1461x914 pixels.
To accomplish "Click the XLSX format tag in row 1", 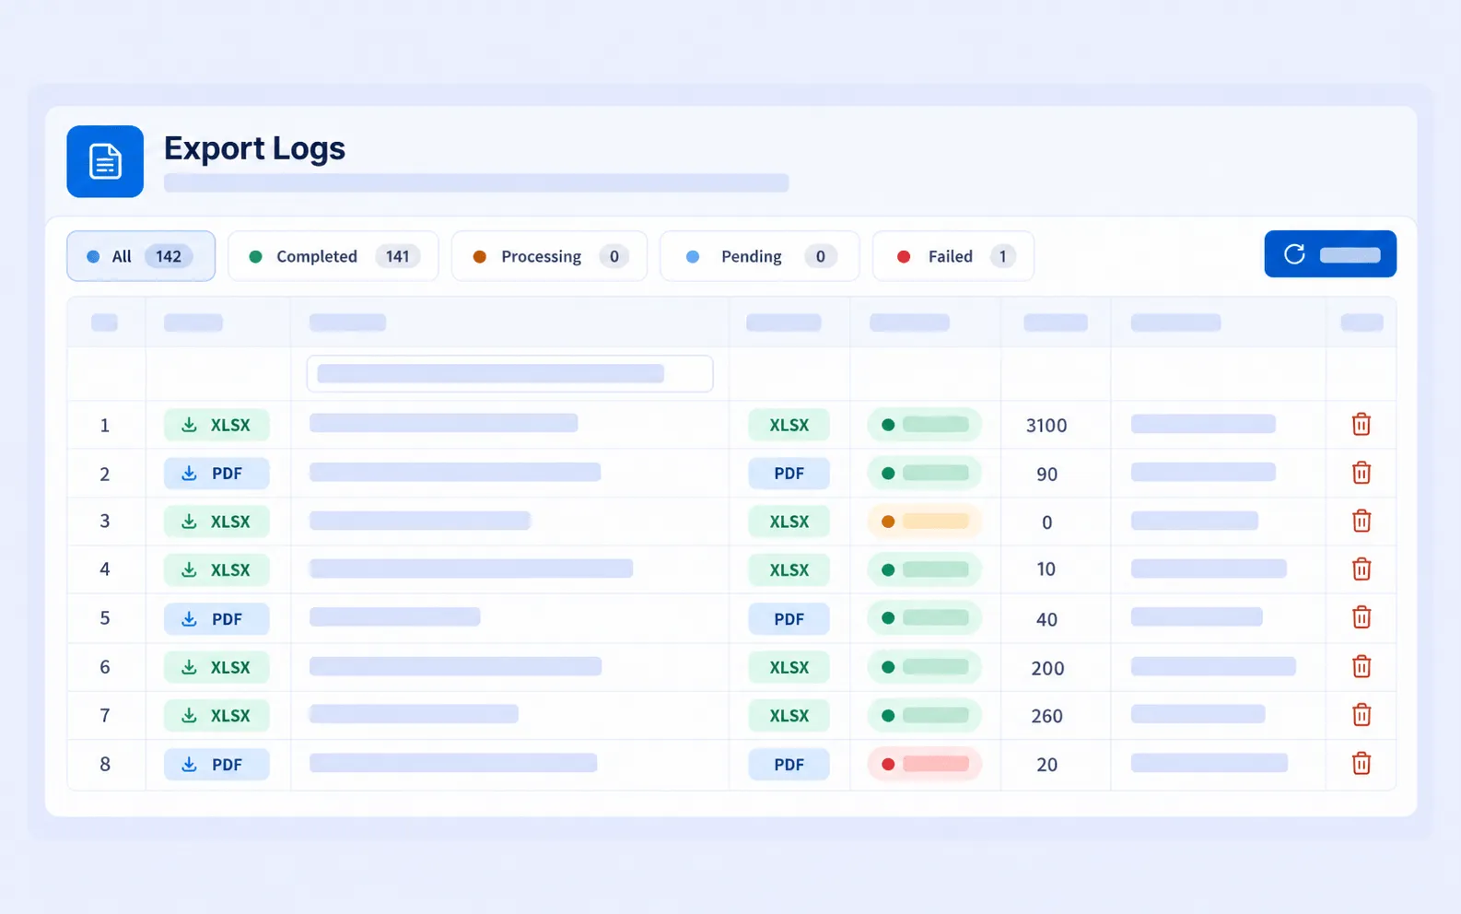I will pos(789,425).
